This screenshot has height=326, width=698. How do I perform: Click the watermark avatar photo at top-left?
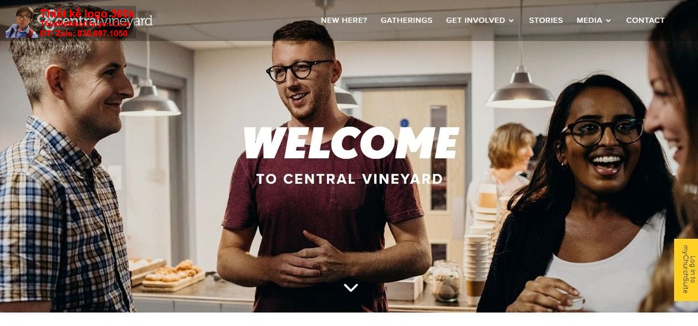(x=22, y=22)
